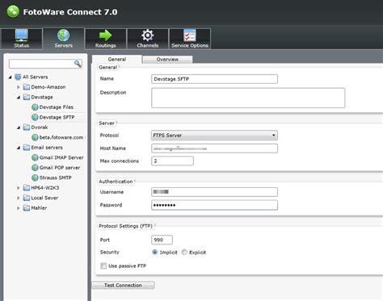Open the Channels toolbar section

tap(147, 39)
